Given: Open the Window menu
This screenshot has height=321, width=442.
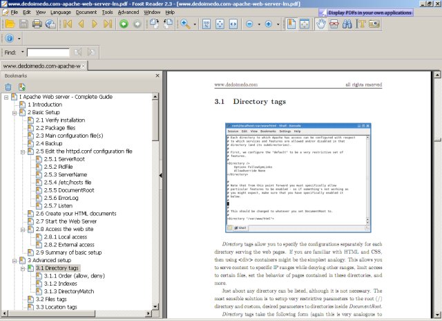Looking at the screenshot, I should [152, 12].
